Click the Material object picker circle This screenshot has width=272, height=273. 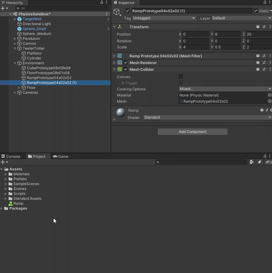pyautogui.click(x=270, y=95)
